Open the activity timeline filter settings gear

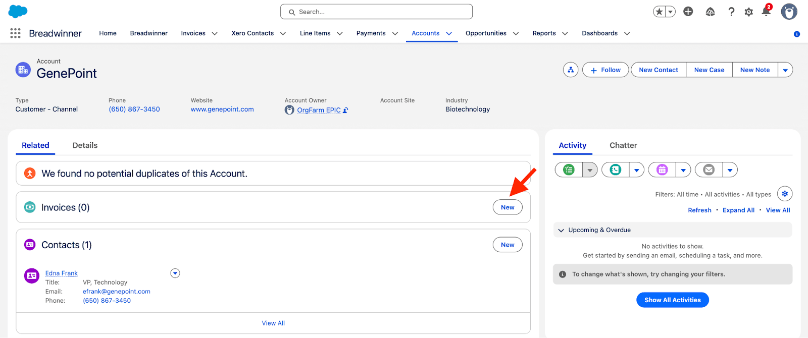(785, 194)
